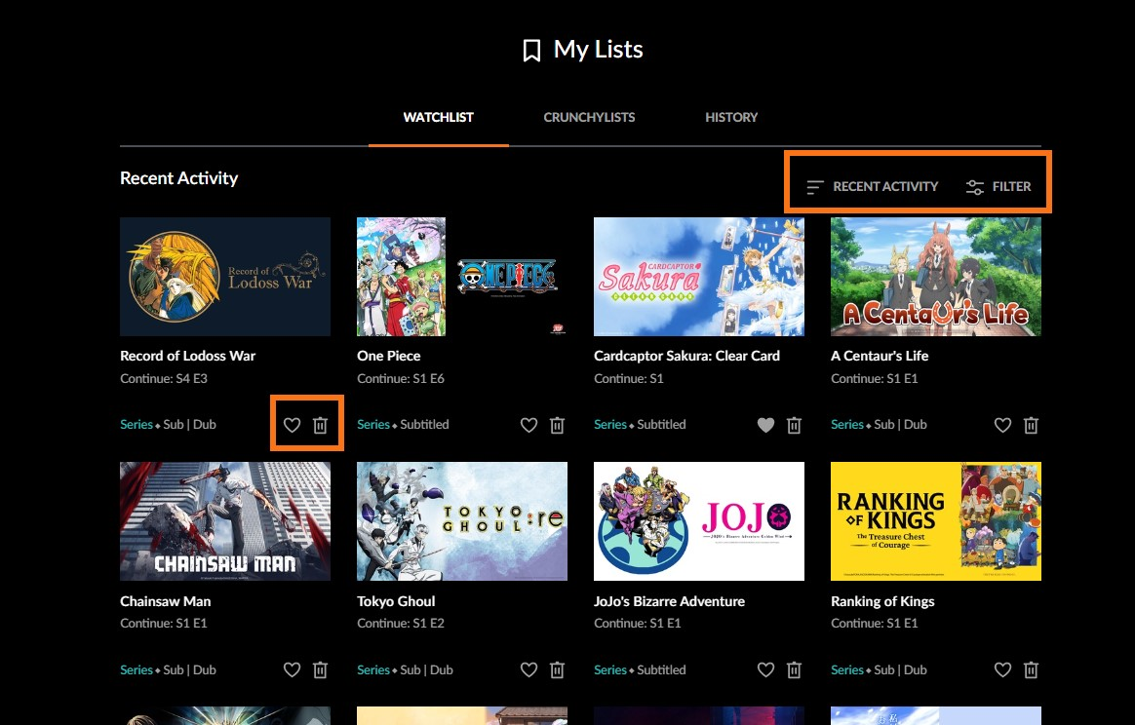The image size is (1135, 725).
Task: Click the A Centaur's Life title
Action: pyautogui.click(x=880, y=356)
